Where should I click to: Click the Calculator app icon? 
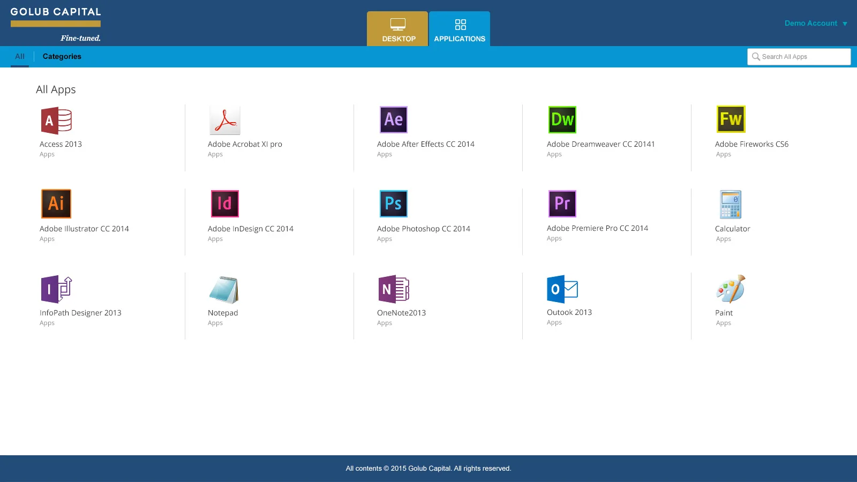(x=731, y=204)
